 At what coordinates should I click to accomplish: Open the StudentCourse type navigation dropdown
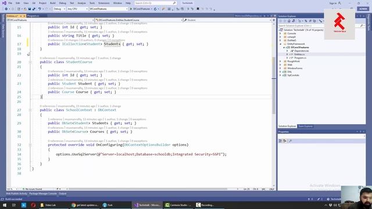coord(139,20)
